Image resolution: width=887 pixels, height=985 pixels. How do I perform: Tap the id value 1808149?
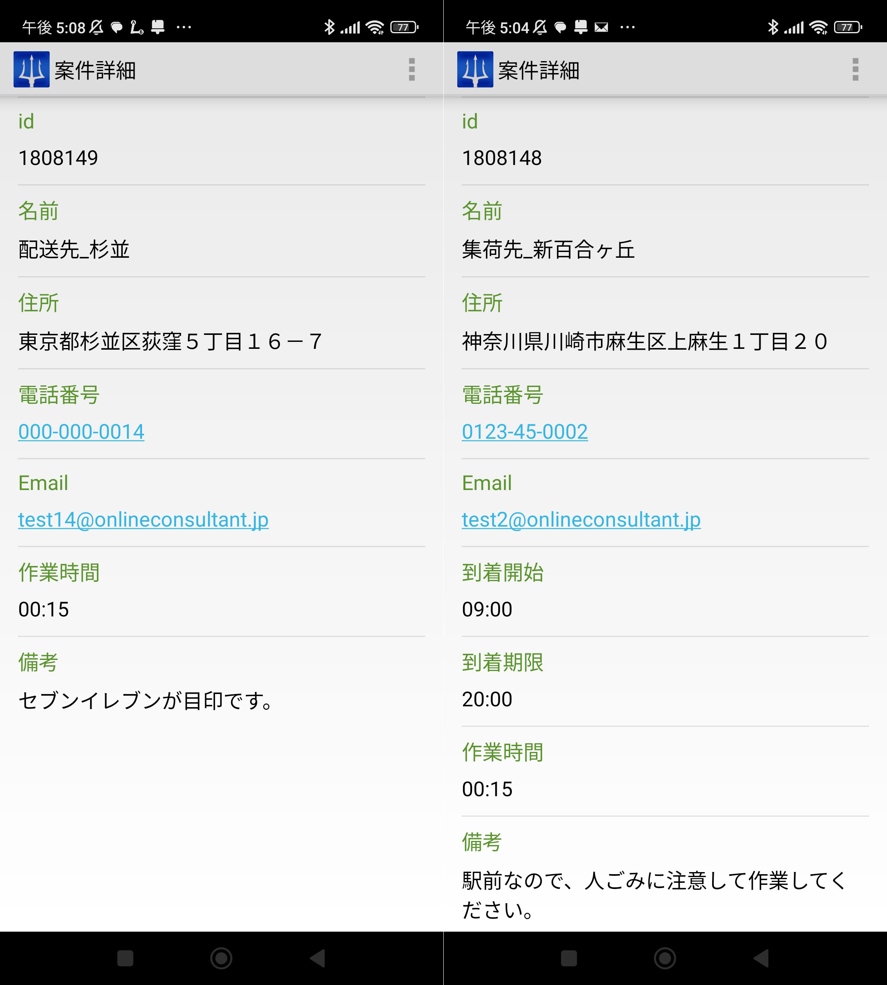click(58, 158)
